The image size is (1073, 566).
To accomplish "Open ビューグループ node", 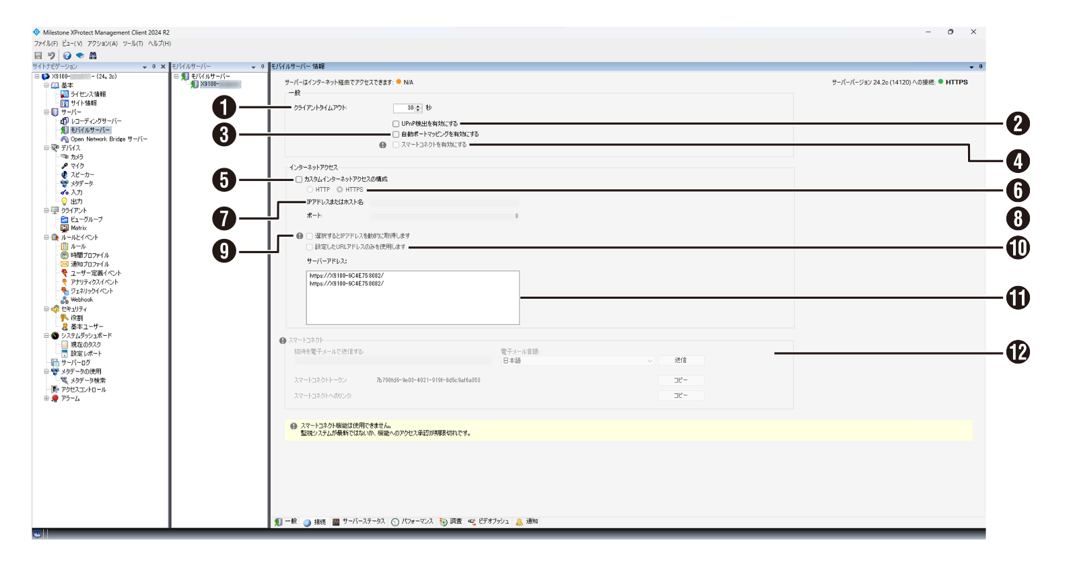I will tap(87, 219).
